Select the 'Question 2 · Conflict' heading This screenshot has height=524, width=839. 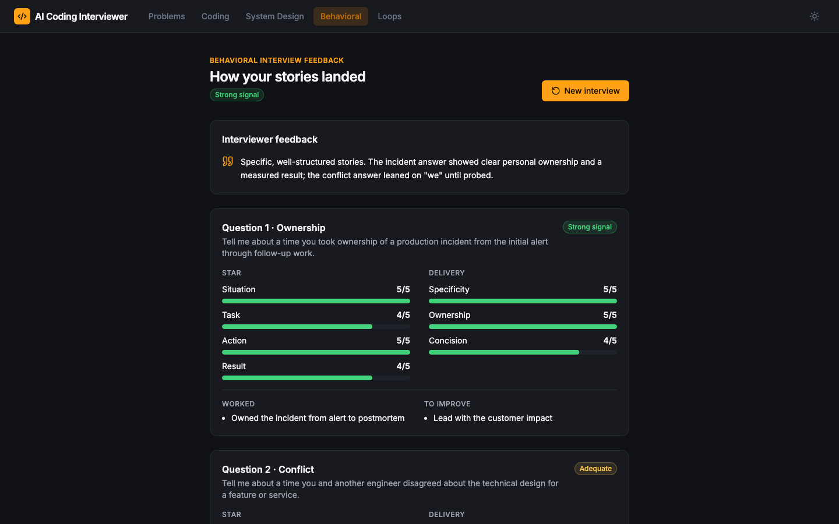coord(268,469)
